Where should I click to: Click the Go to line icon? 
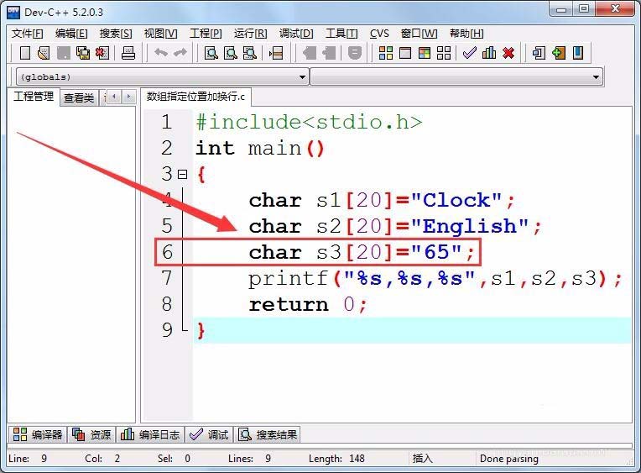pos(276,53)
